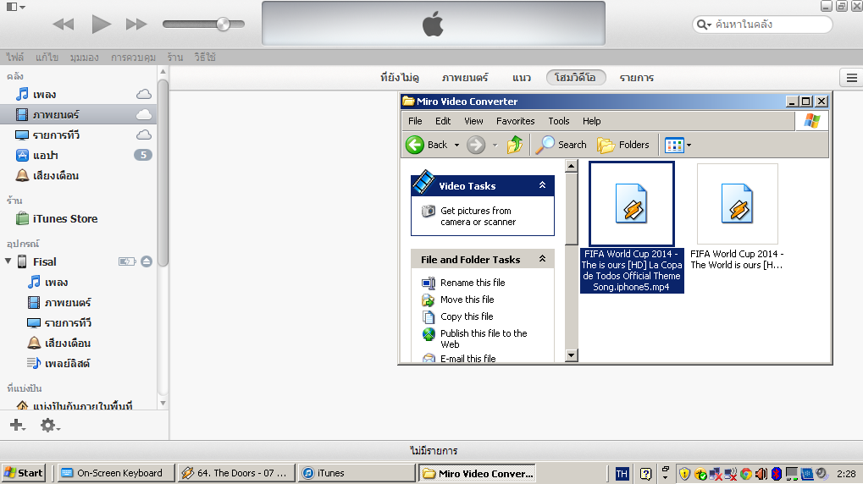Click Rename this file link
This screenshot has width=863, height=484.
coord(473,283)
